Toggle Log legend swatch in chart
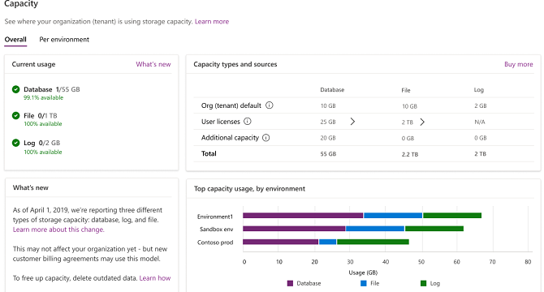The height and width of the screenshot is (292, 544). [x=423, y=283]
